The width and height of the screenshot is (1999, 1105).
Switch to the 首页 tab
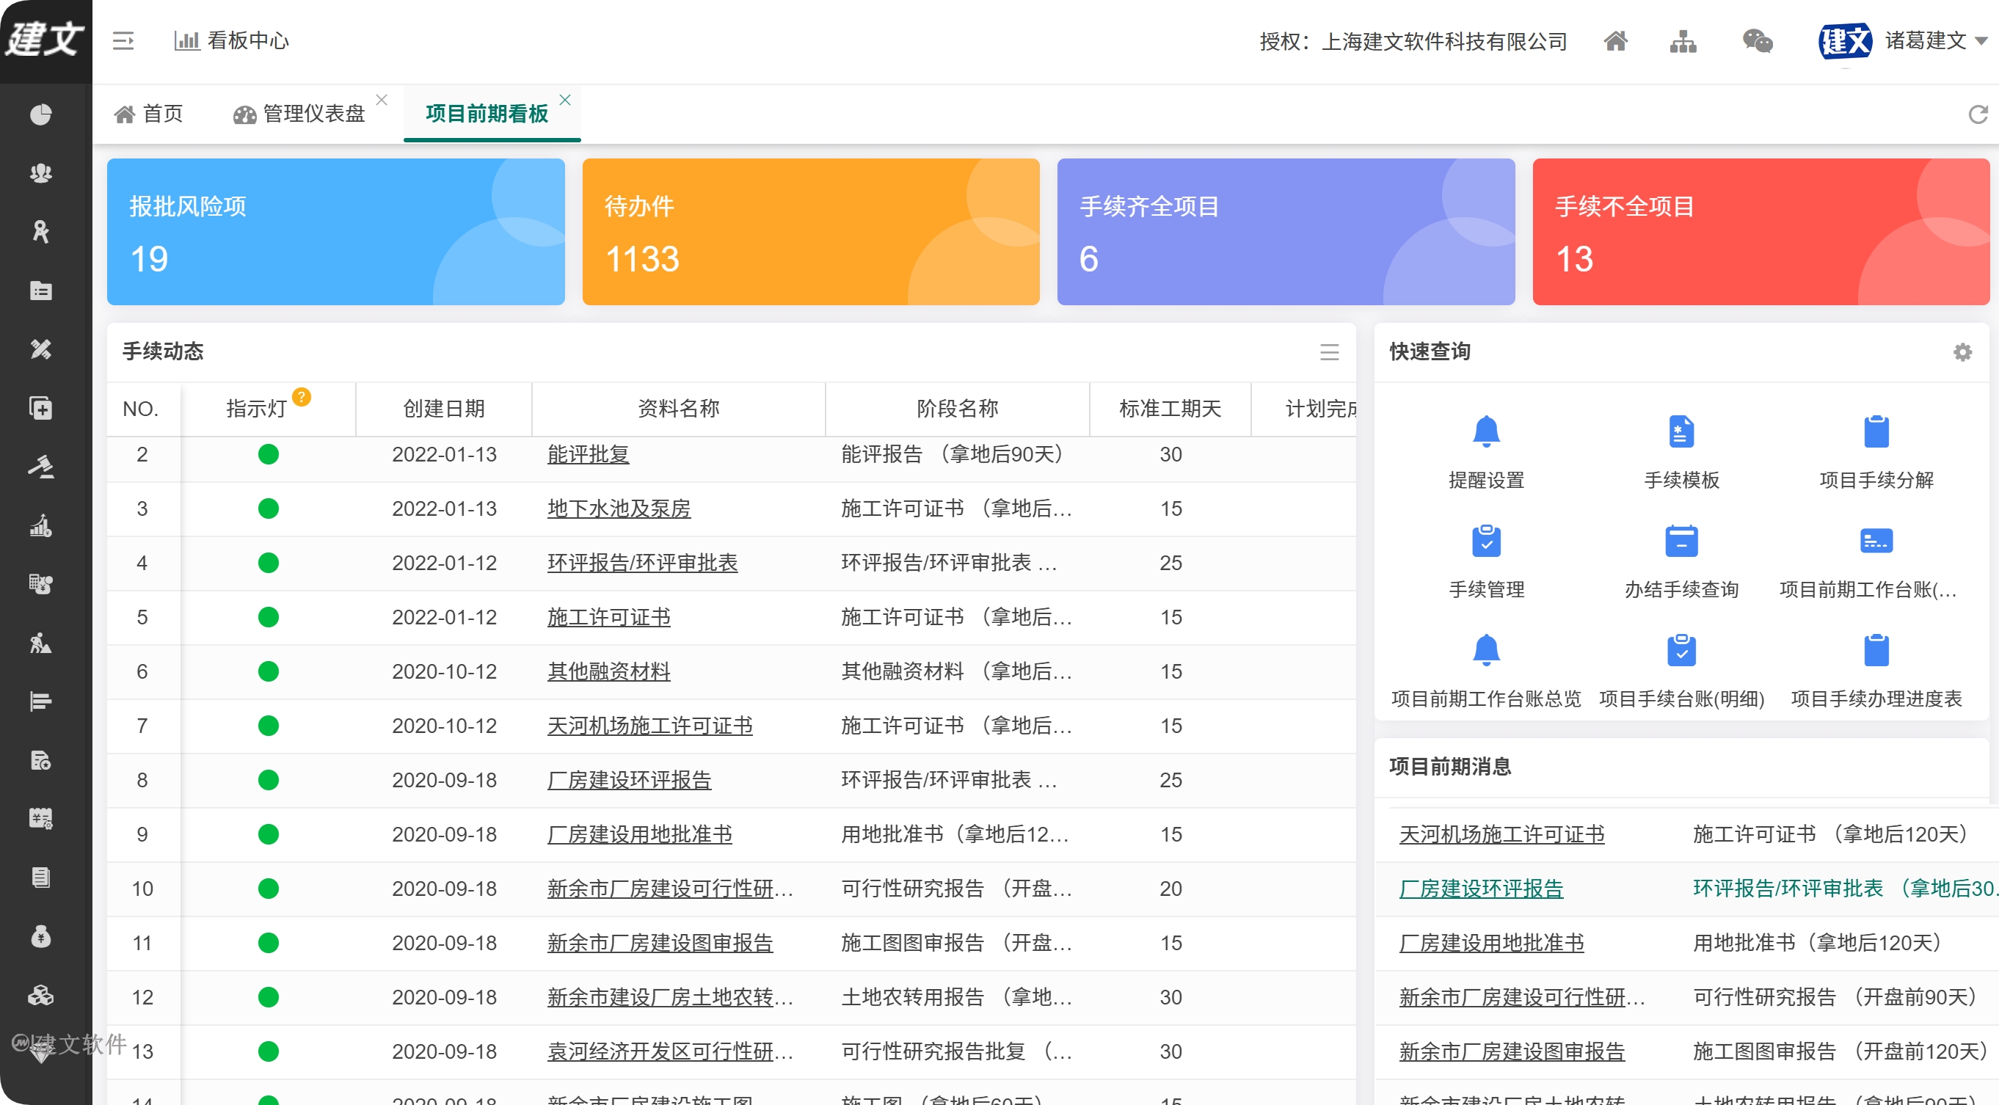point(148,114)
